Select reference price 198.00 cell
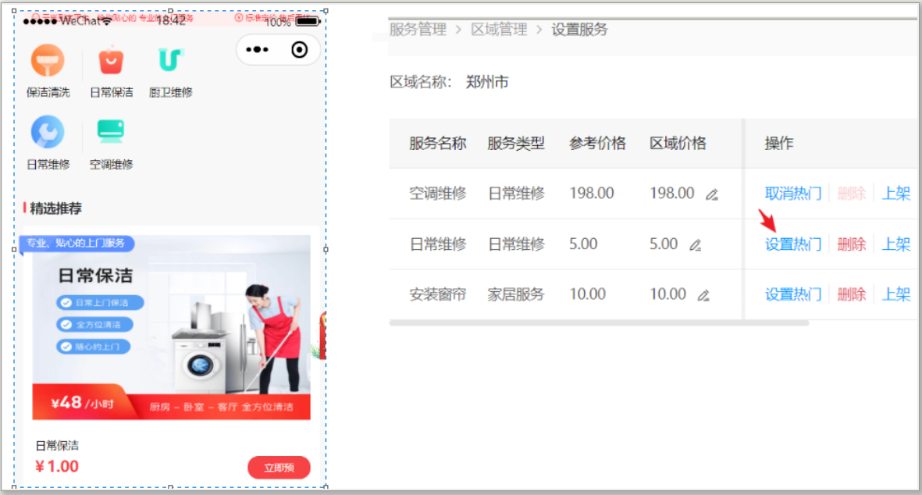This screenshot has height=495, width=922. coord(592,193)
